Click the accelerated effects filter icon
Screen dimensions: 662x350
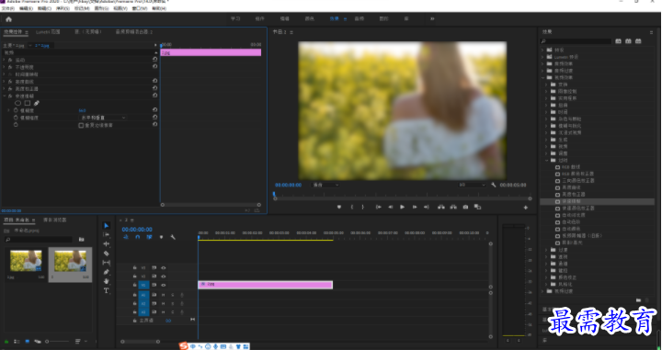618,41
